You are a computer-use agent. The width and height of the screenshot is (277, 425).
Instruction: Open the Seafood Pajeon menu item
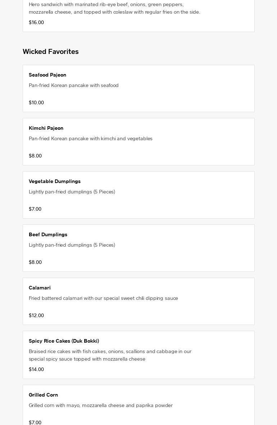point(47,75)
